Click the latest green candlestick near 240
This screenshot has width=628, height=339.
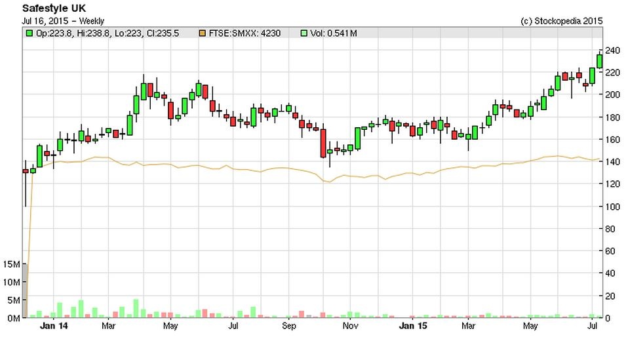tap(600, 60)
